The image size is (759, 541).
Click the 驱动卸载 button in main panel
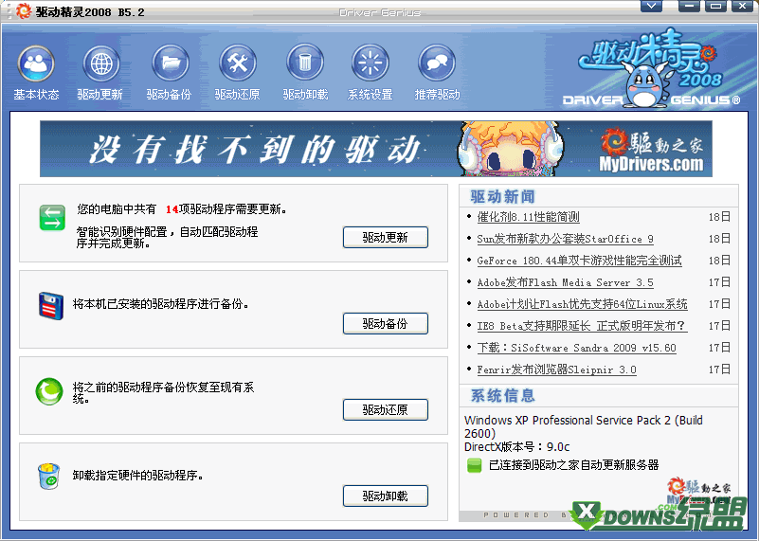pos(386,496)
